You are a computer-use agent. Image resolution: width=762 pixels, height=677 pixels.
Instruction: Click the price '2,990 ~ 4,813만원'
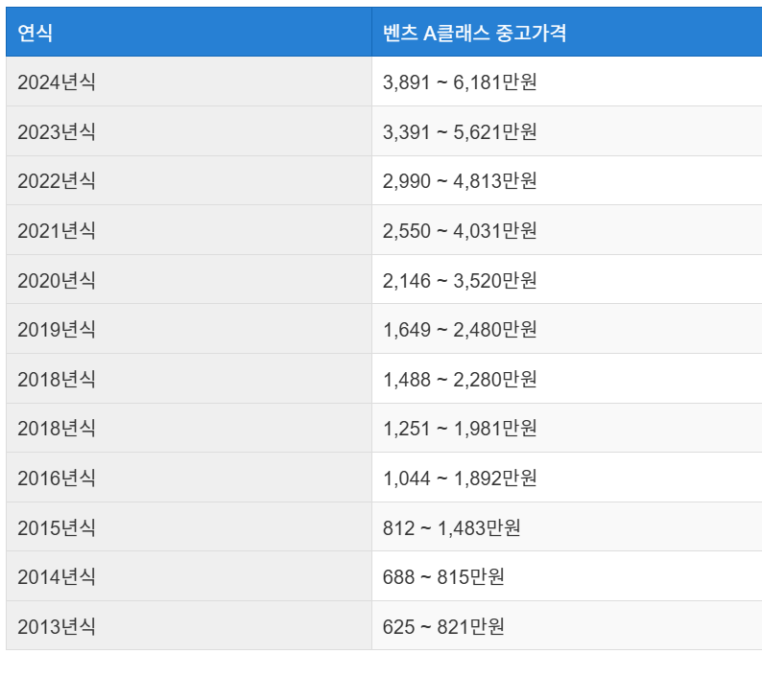coord(460,180)
